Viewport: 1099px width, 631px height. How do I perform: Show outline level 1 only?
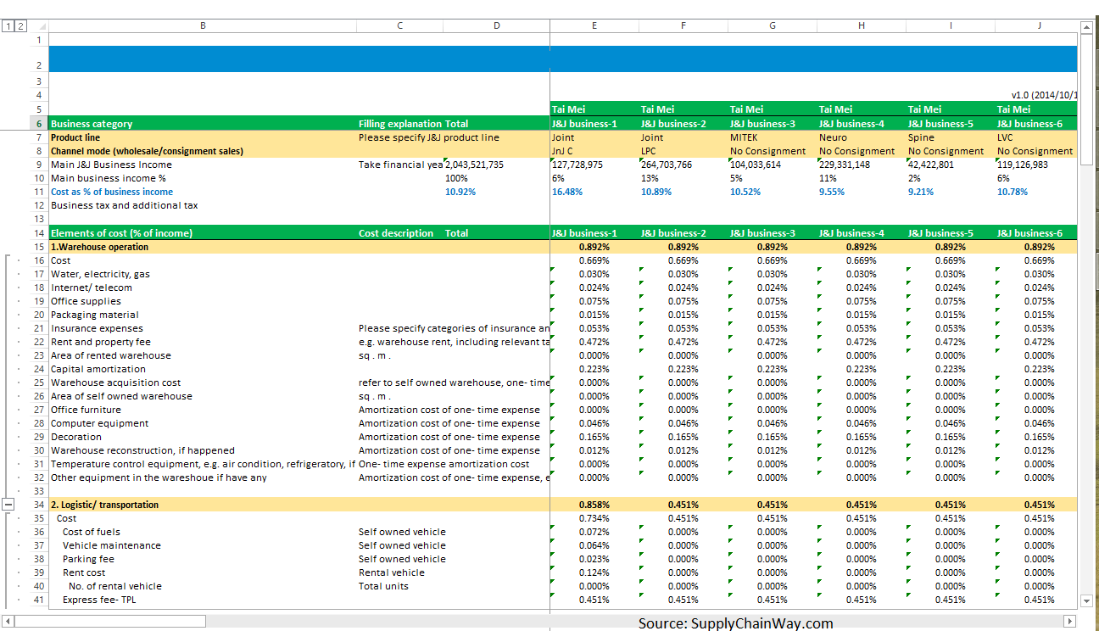point(8,26)
